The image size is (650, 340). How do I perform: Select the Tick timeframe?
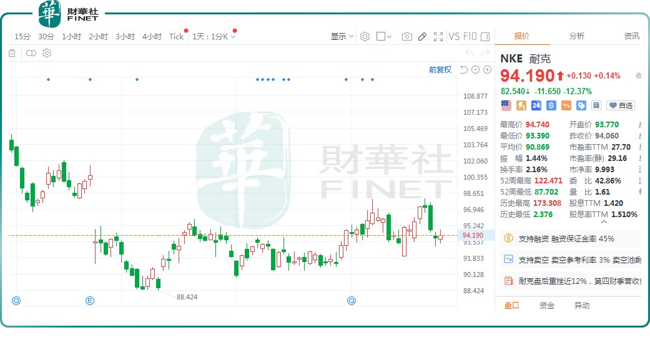point(176,36)
